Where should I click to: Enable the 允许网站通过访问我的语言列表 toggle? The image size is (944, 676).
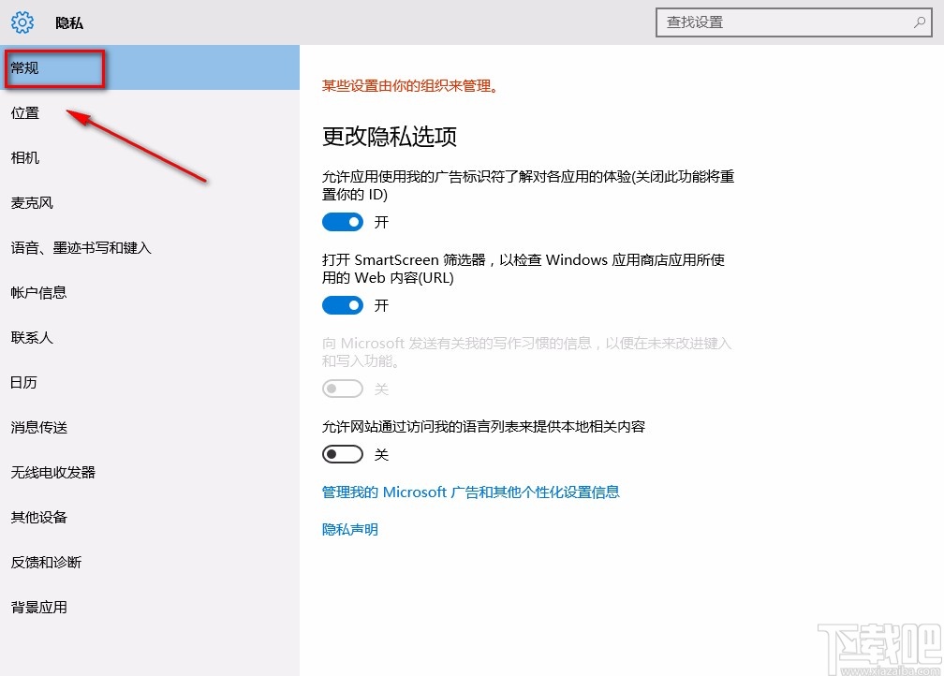coord(342,454)
